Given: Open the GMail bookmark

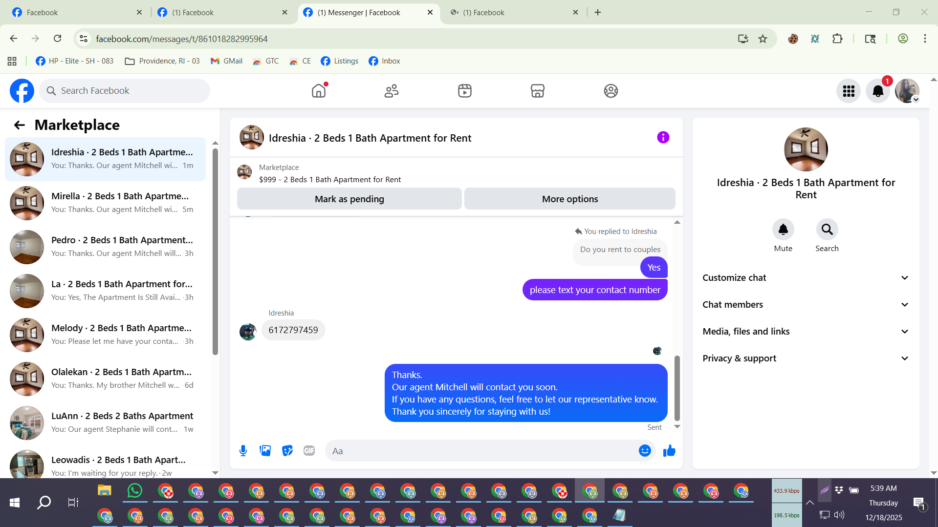Looking at the screenshot, I should coord(226,61).
